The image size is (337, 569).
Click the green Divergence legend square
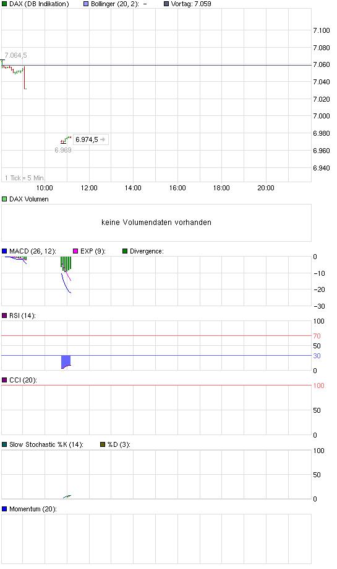[125, 251]
